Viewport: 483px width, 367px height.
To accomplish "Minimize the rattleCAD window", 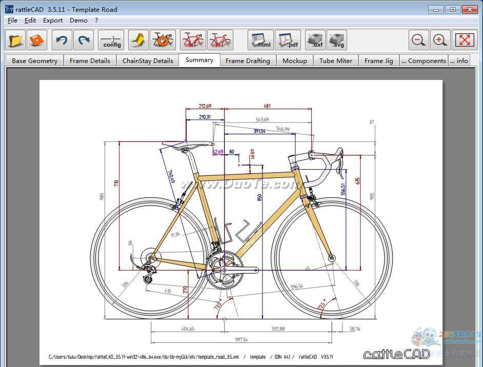I will [x=436, y=10].
